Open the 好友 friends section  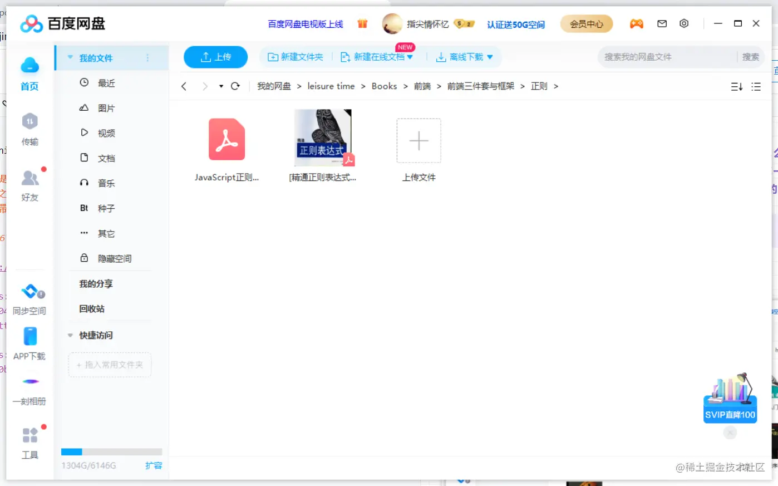(30, 185)
